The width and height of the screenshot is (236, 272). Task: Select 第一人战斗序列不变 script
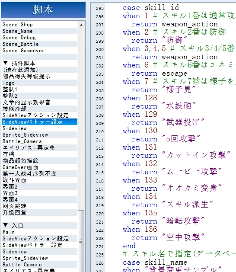coord(39,174)
